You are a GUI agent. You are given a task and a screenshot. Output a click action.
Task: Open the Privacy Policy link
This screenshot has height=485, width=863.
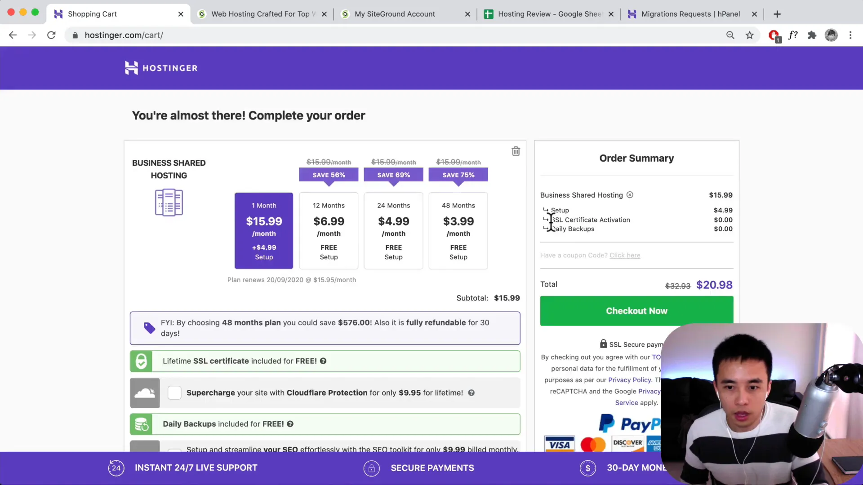pos(629,380)
